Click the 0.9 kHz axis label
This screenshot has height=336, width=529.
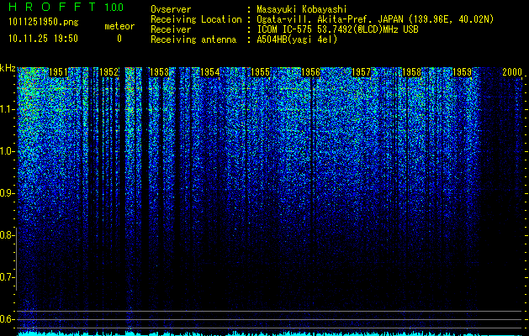point(6,193)
